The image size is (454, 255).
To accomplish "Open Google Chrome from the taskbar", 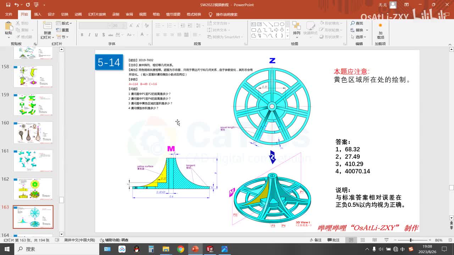I will [x=181, y=249].
